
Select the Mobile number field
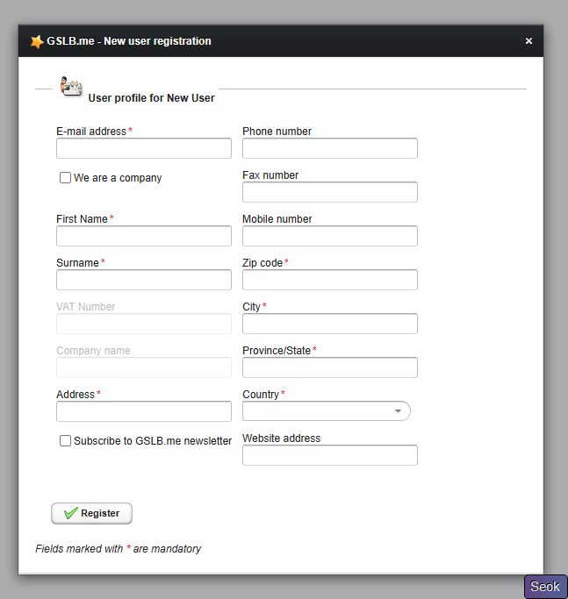330,236
